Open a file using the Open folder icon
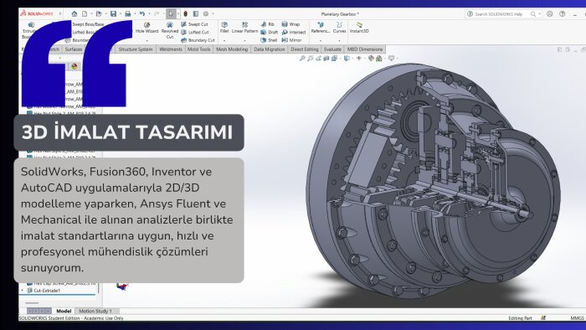Viewport: 586px width, 330px height. (99, 14)
